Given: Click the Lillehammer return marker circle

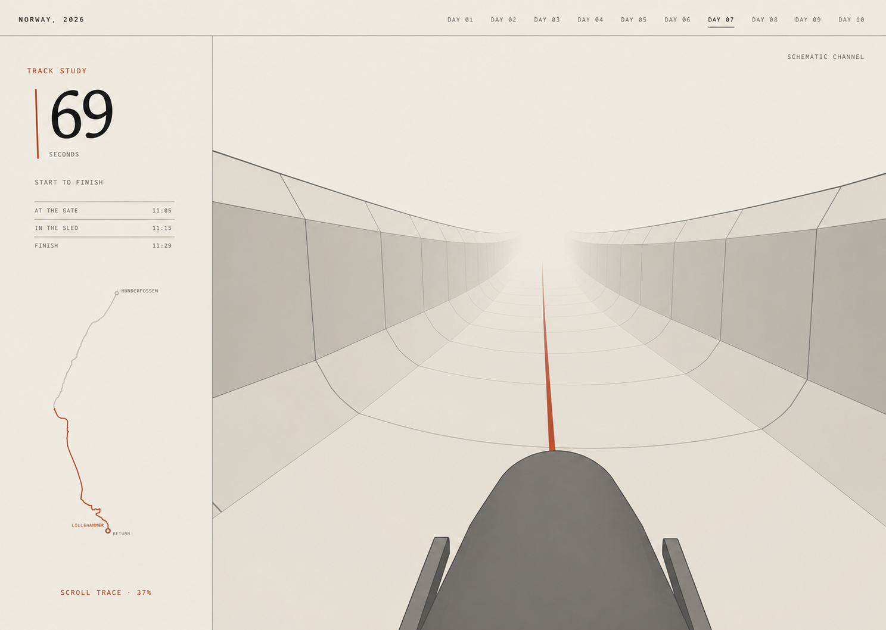Looking at the screenshot, I should click(x=108, y=531).
